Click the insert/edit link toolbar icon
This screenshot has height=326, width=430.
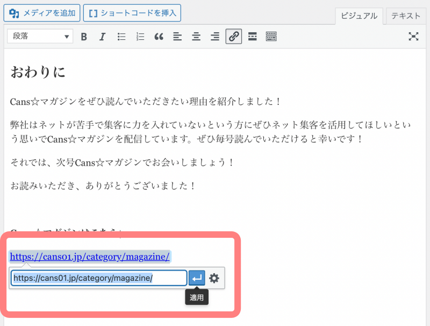[x=233, y=37]
